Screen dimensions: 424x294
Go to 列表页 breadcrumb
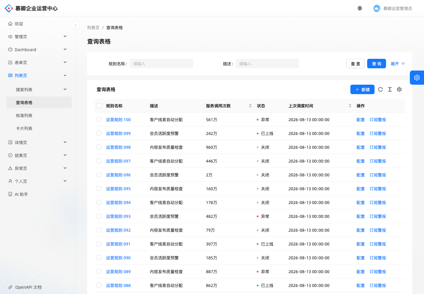click(x=93, y=28)
